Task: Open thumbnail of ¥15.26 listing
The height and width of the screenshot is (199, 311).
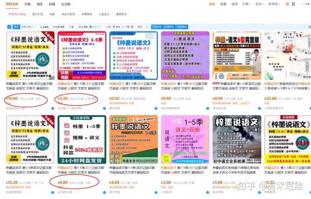Action: pos(30,139)
